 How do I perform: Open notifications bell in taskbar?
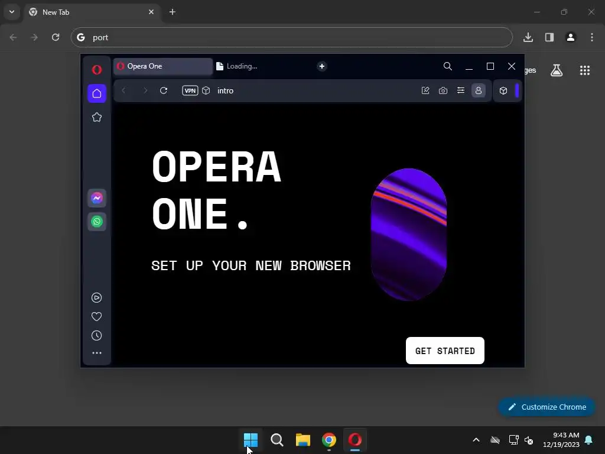point(589,440)
